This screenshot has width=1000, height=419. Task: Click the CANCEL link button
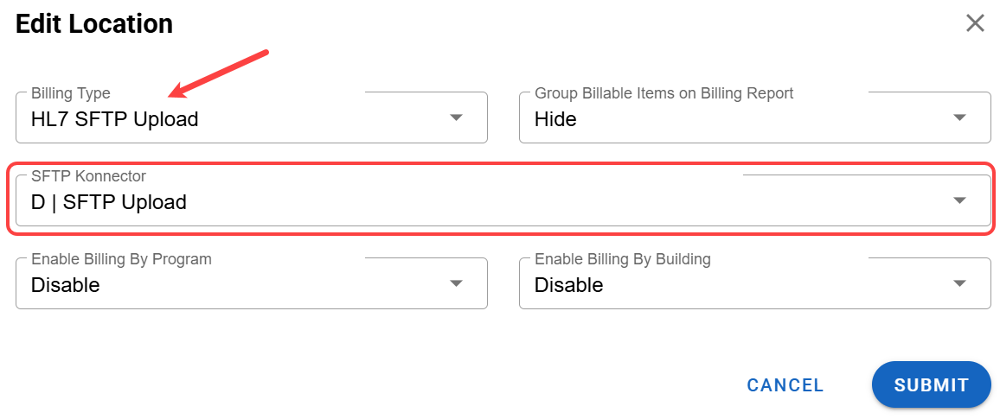point(785,385)
